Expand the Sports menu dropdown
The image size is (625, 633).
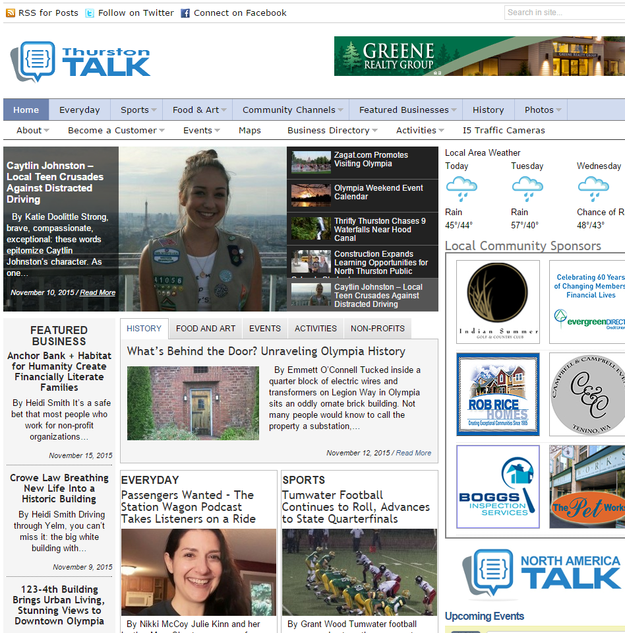point(154,110)
